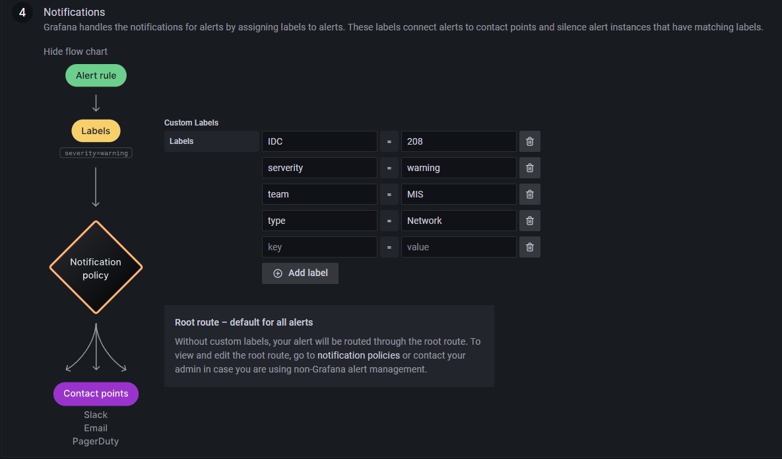Click the Slack contact point text
Viewport: 782px width, 459px height.
[x=96, y=415]
